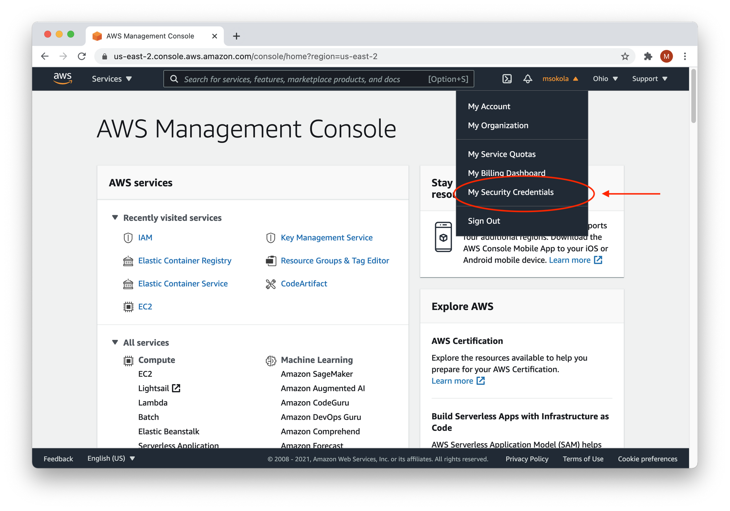Open a new browser tab with plus
The image size is (730, 511).
(237, 36)
